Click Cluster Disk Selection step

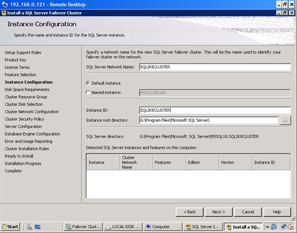(23, 105)
